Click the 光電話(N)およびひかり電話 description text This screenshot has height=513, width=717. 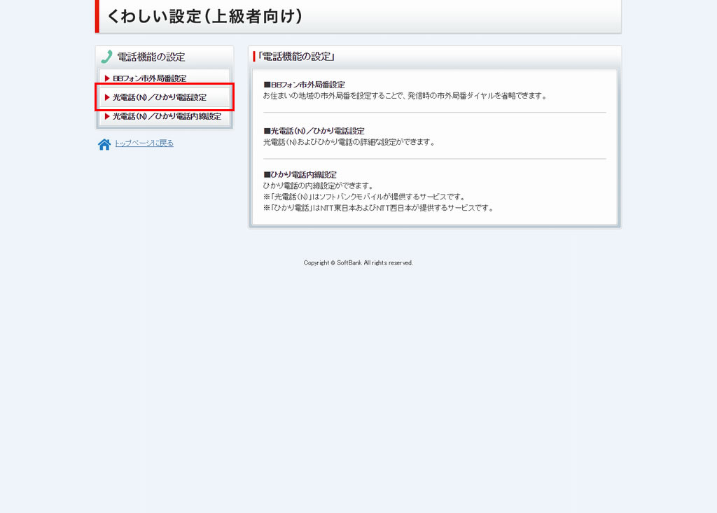[x=349, y=142]
